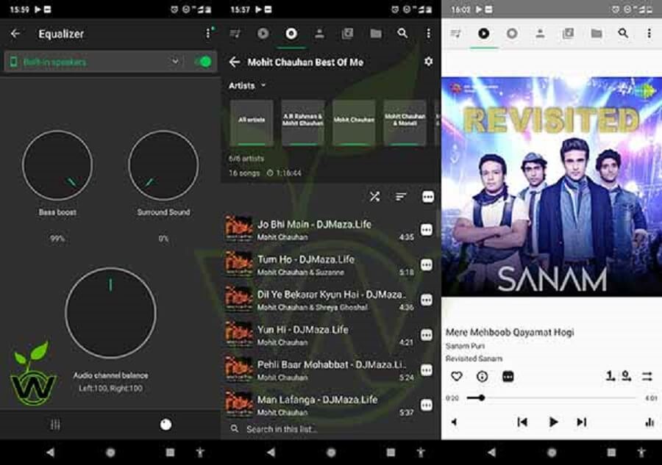
Task: Adjust the Surround Sound knob
Action: tap(163, 165)
